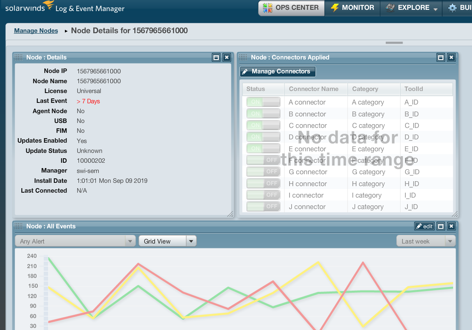Expand the Grid View dropdown

(168, 241)
